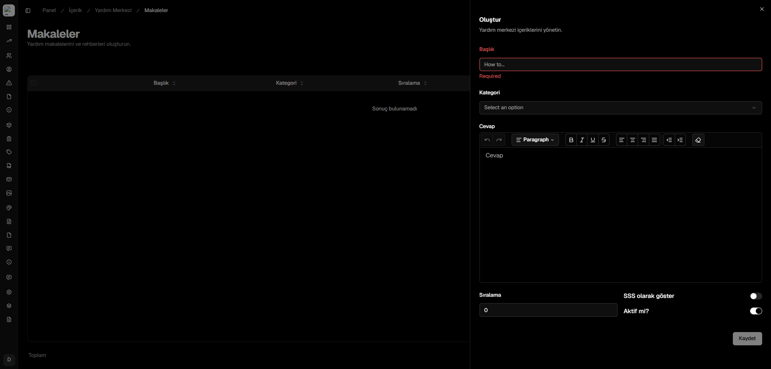Open the warning triangle icon in sidebar

9,83
